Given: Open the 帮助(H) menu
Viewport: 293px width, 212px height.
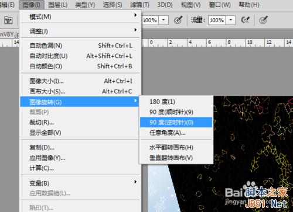Looking at the screenshot, I should tap(249, 5).
